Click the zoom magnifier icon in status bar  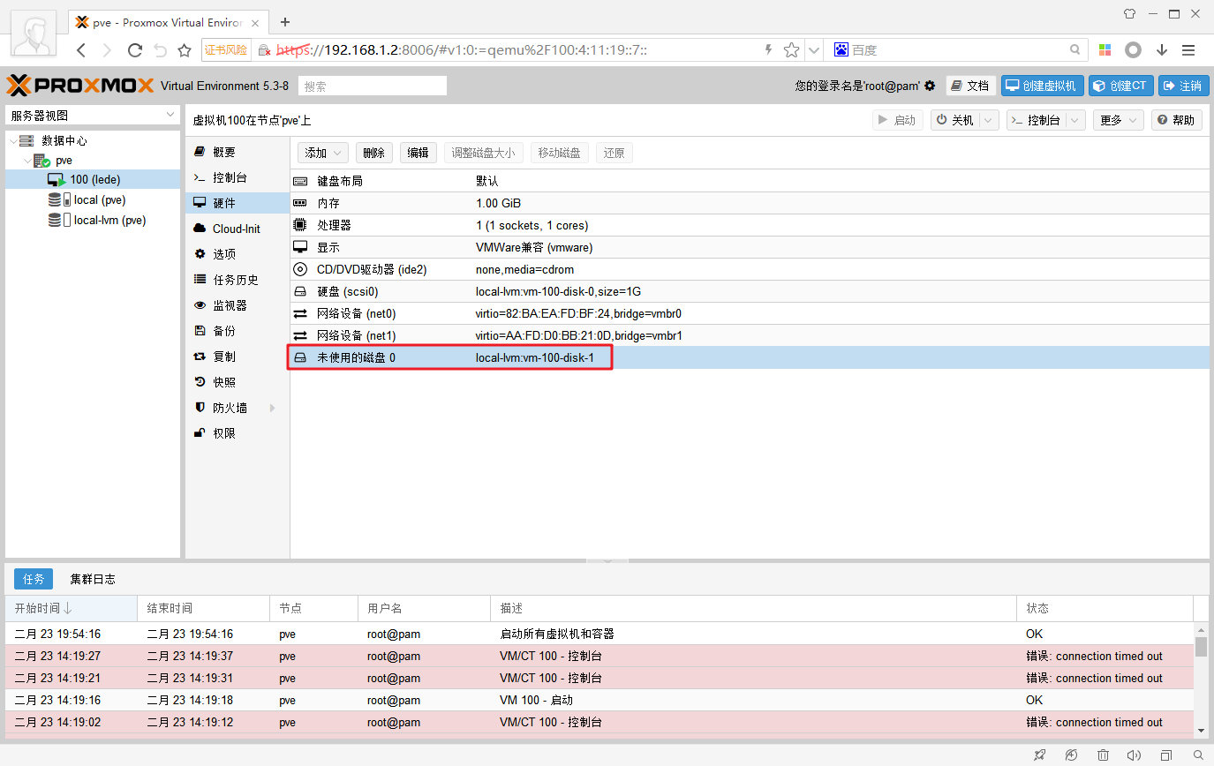click(1198, 755)
